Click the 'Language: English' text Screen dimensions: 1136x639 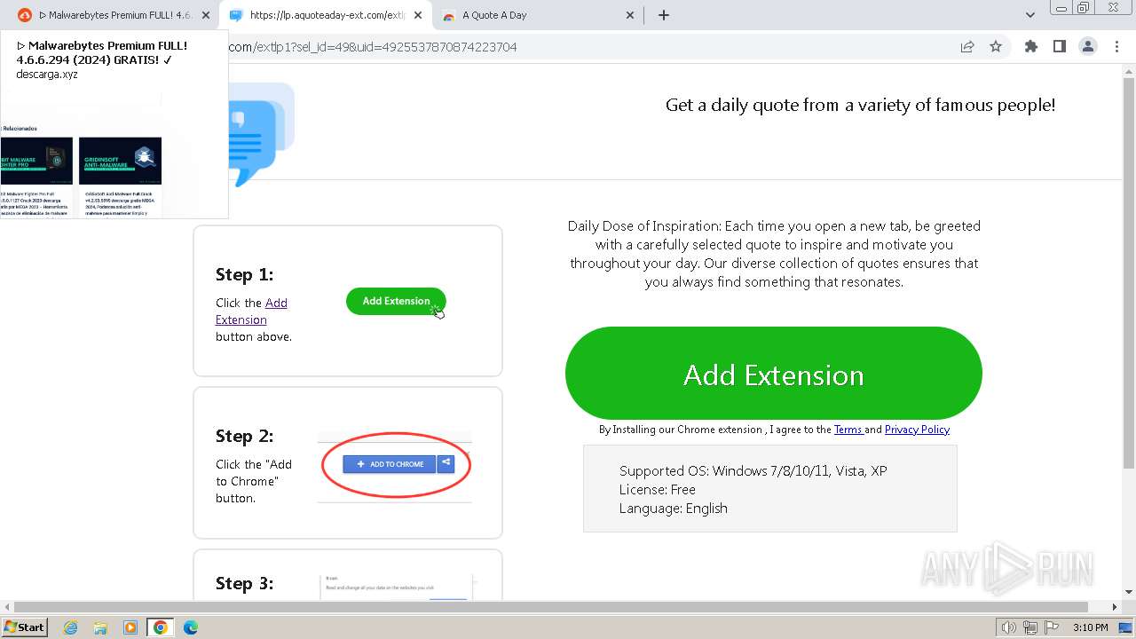[x=673, y=509]
